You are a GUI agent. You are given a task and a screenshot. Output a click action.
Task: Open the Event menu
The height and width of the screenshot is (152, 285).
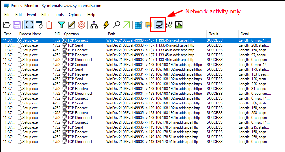(x=32, y=15)
